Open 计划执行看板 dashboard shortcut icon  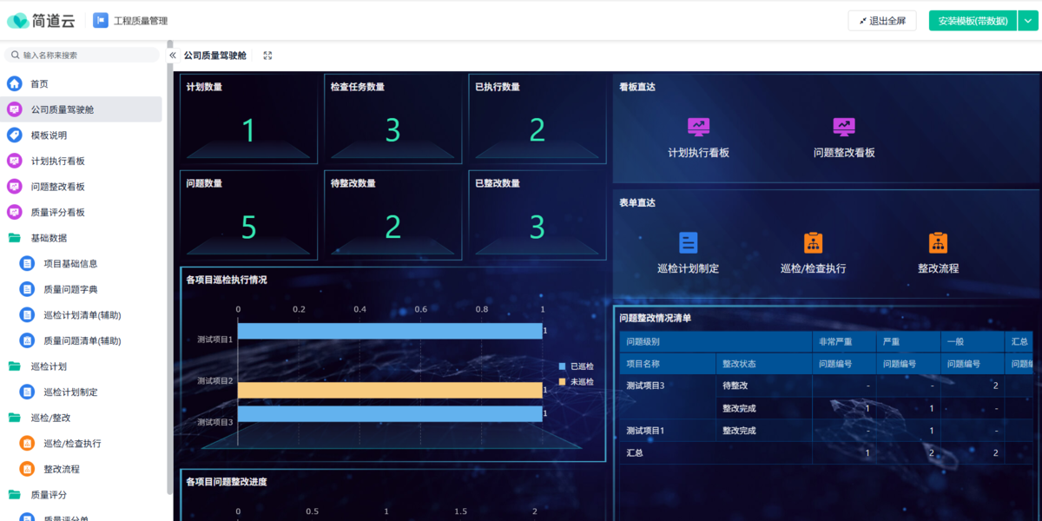tap(698, 127)
